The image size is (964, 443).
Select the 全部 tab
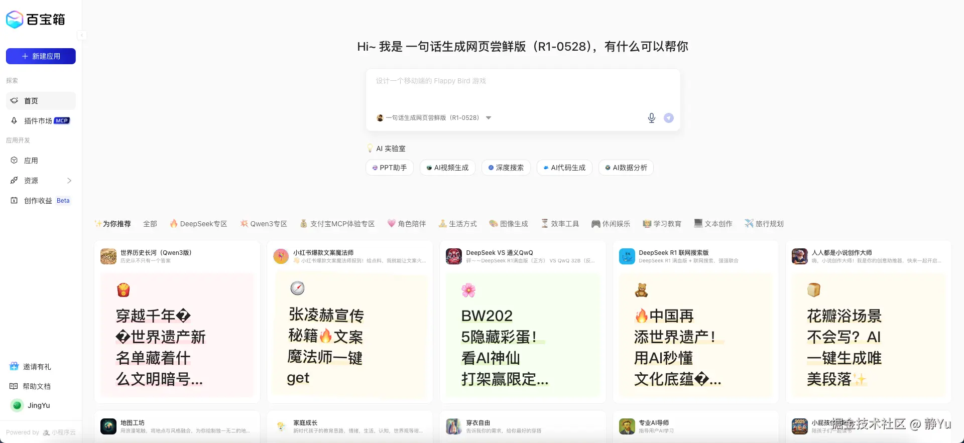[x=150, y=224]
